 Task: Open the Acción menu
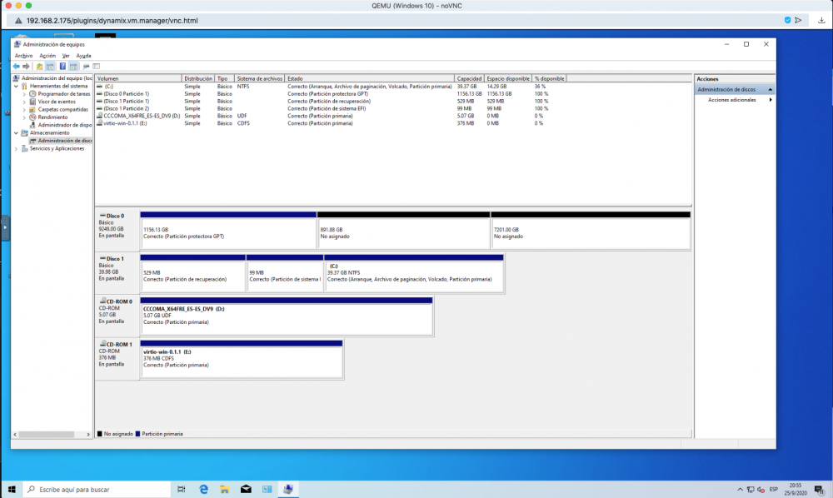(x=47, y=56)
